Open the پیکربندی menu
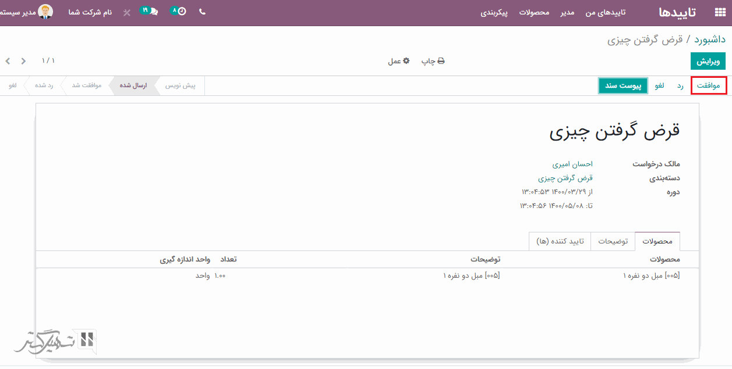Viewport: 732px width, 369px height. point(494,12)
